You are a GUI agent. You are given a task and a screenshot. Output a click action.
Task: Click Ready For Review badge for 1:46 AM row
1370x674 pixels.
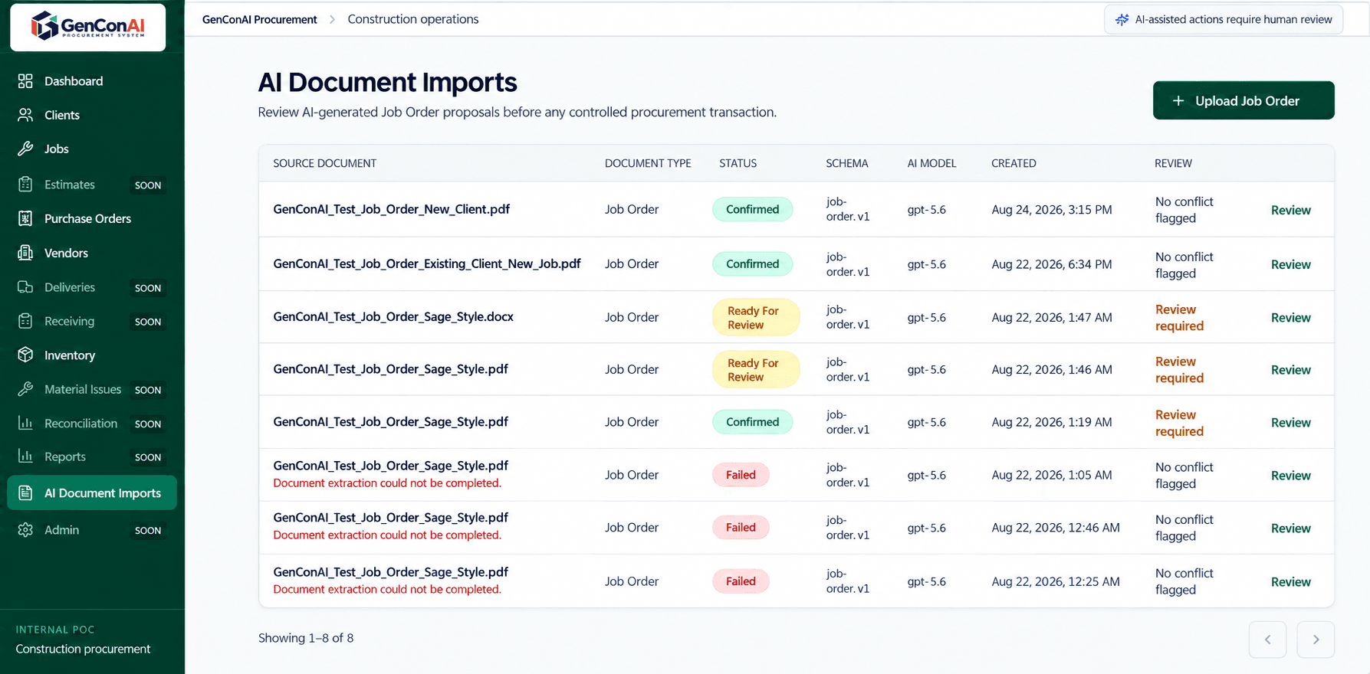pos(755,370)
